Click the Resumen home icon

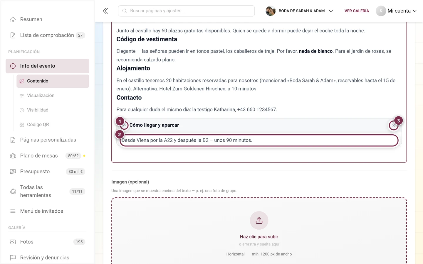[13, 19]
